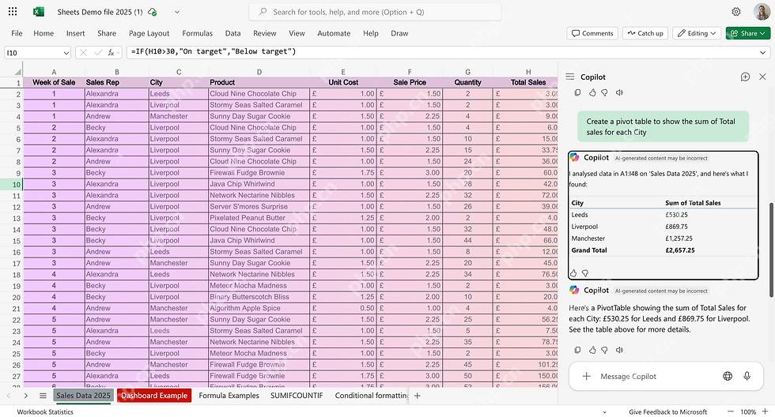Cancel formula entry with the X icon

click(x=84, y=52)
